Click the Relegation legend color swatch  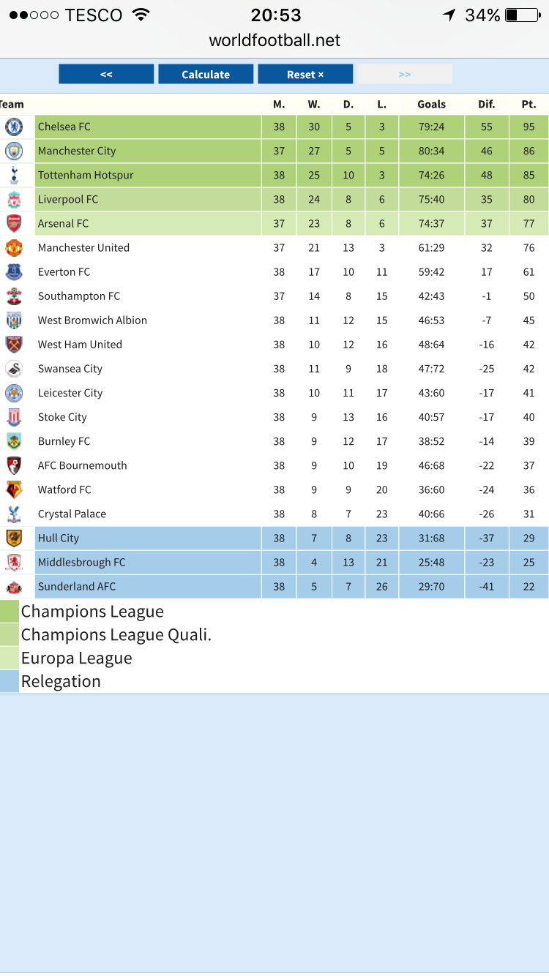(x=10, y=681)
